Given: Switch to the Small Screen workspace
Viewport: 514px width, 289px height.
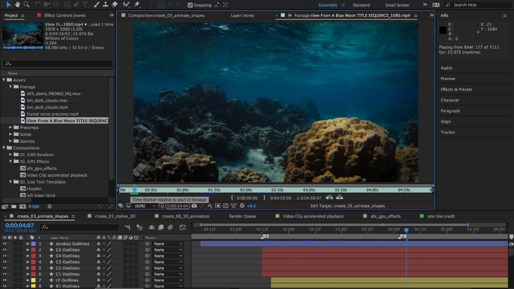Looking at the screenshot, I should click(397, 5).
